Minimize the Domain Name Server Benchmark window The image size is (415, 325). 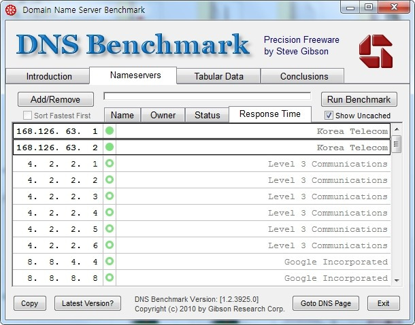[x=350, y=7]
